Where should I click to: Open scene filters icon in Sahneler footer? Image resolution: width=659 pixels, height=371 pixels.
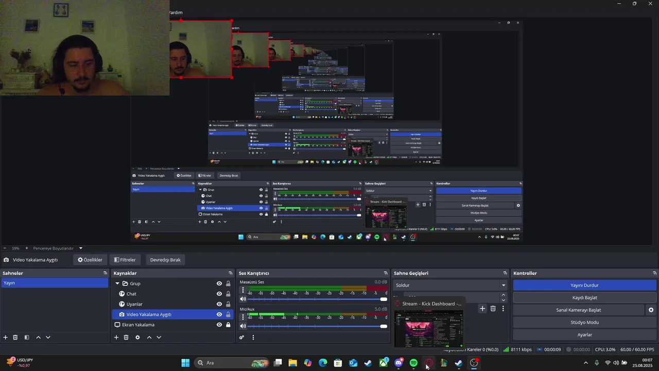[x=27, y=338]
